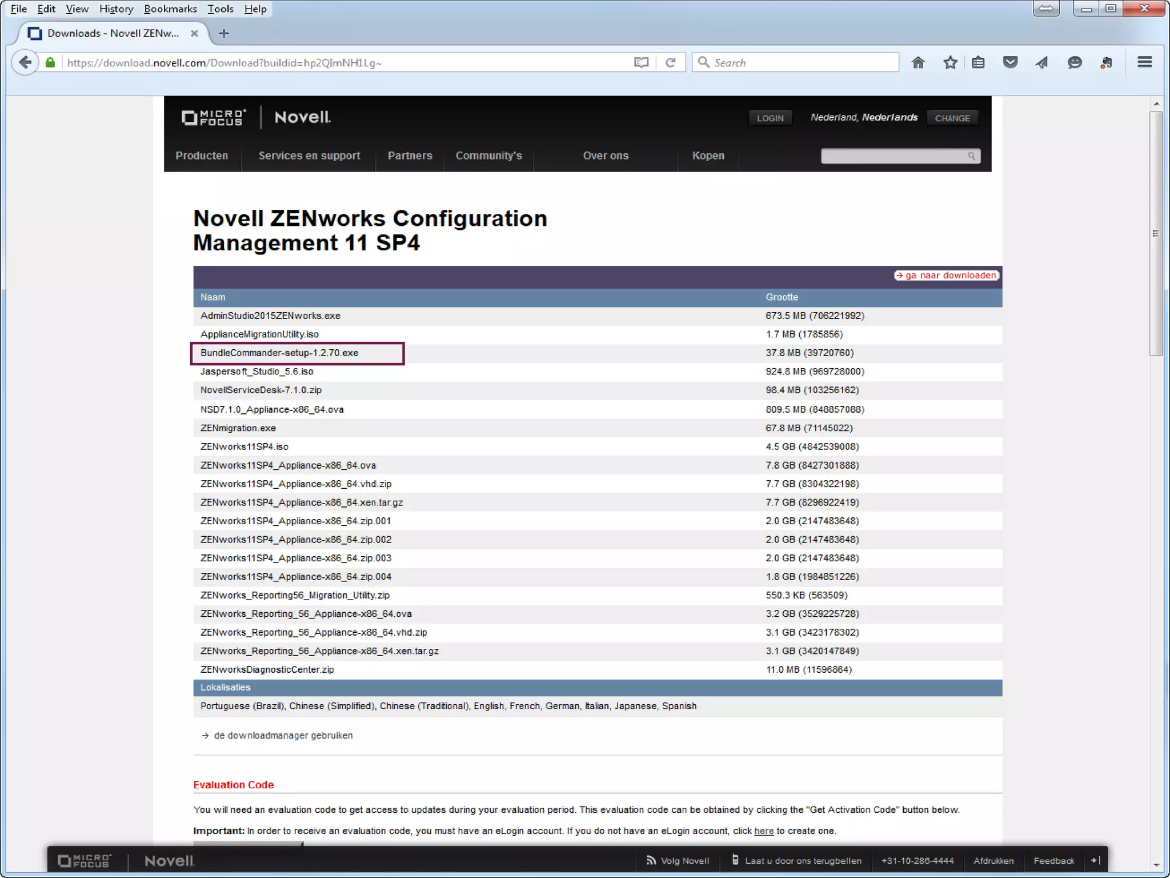Click the phone callback icon in footer

pyautogui.click(x=735, y=859)
